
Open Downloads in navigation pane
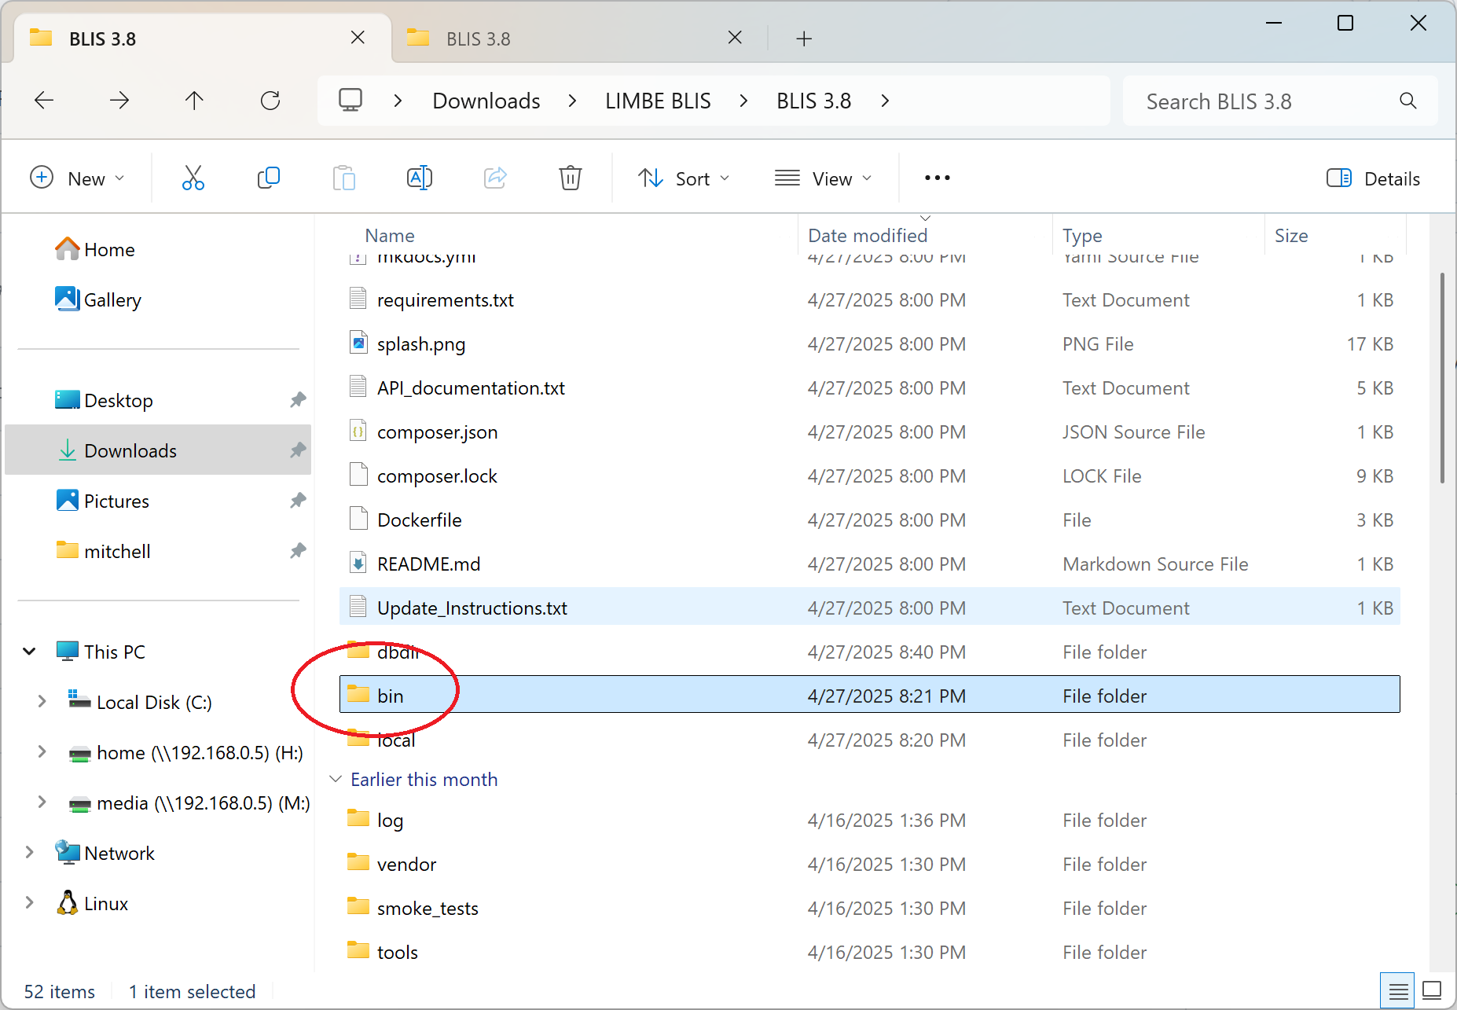pos(158,450)
